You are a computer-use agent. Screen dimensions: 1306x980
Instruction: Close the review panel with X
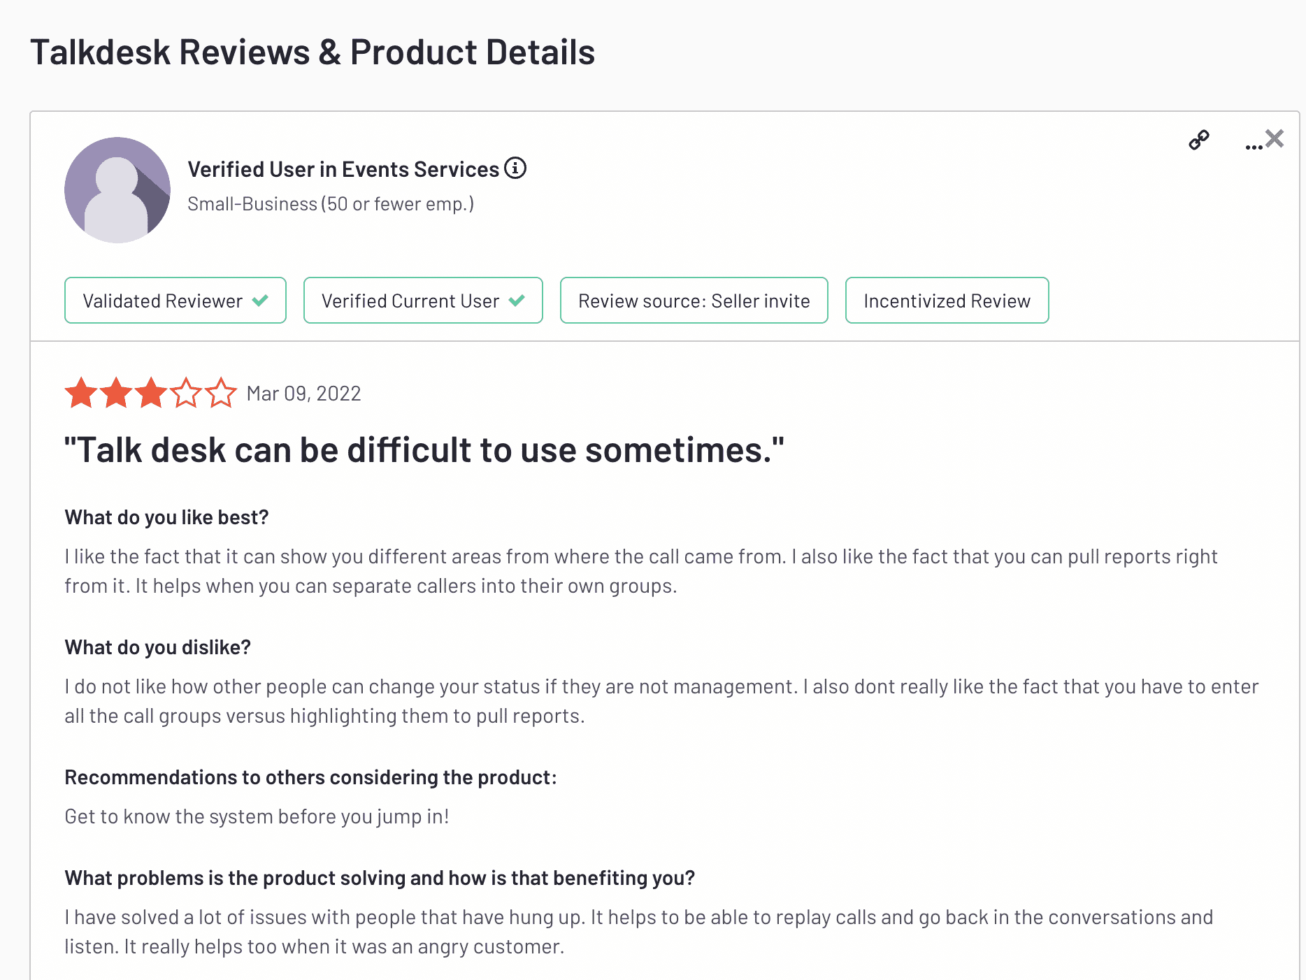point(1275,138)
